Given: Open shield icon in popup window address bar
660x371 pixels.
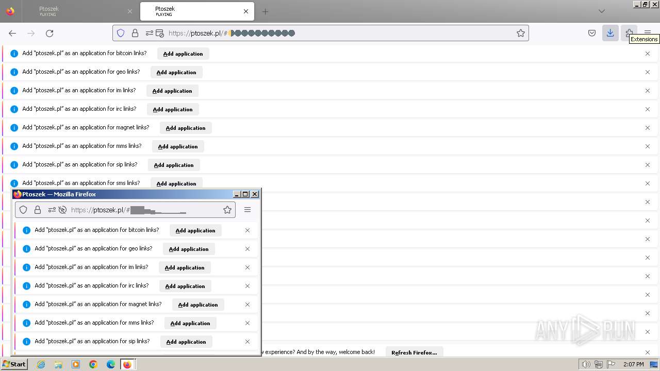Looking at the screenshot, I should 23,210.
